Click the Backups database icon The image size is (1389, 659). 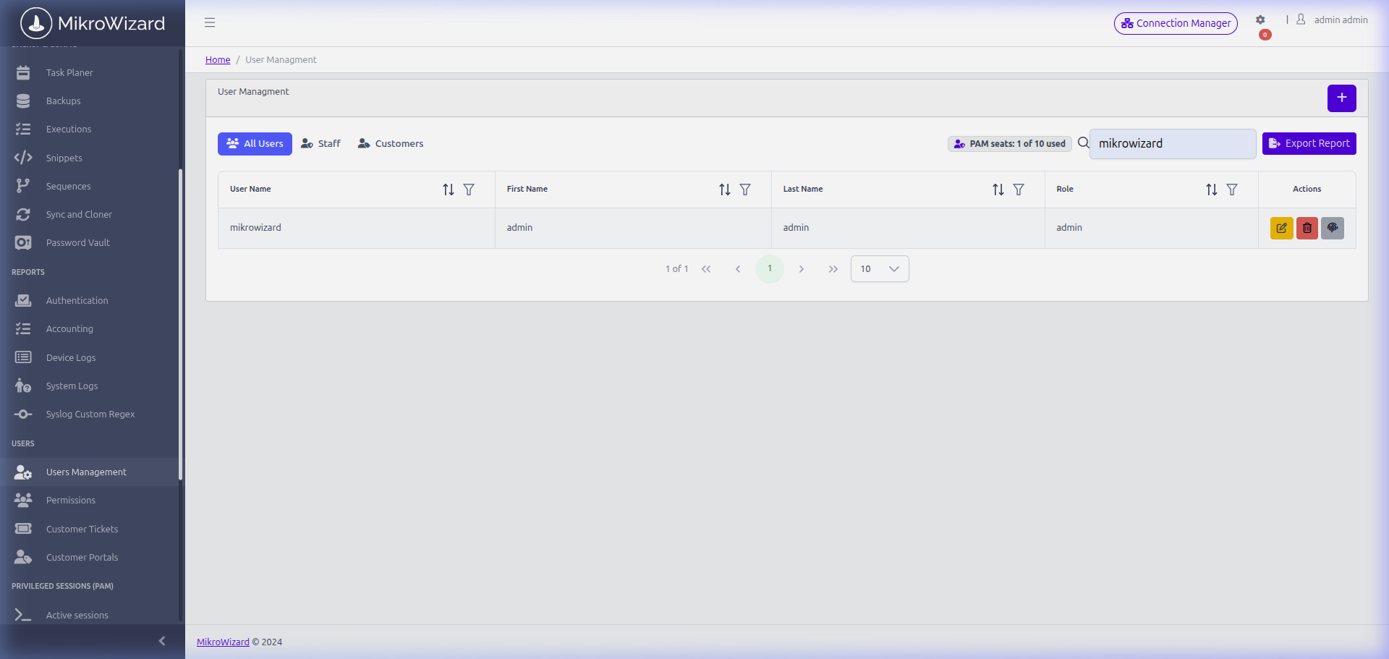pyautogui.click(x=23, y=101)
